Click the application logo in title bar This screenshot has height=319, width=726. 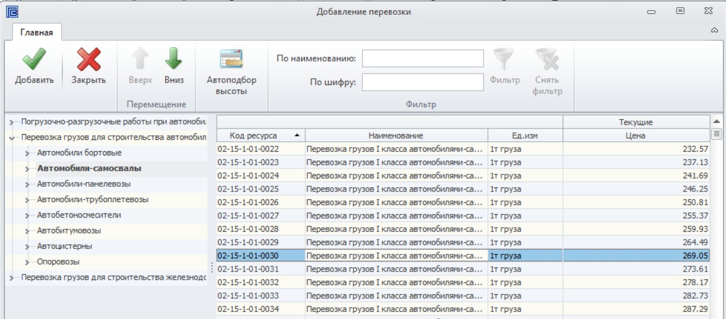click(12, 11)
